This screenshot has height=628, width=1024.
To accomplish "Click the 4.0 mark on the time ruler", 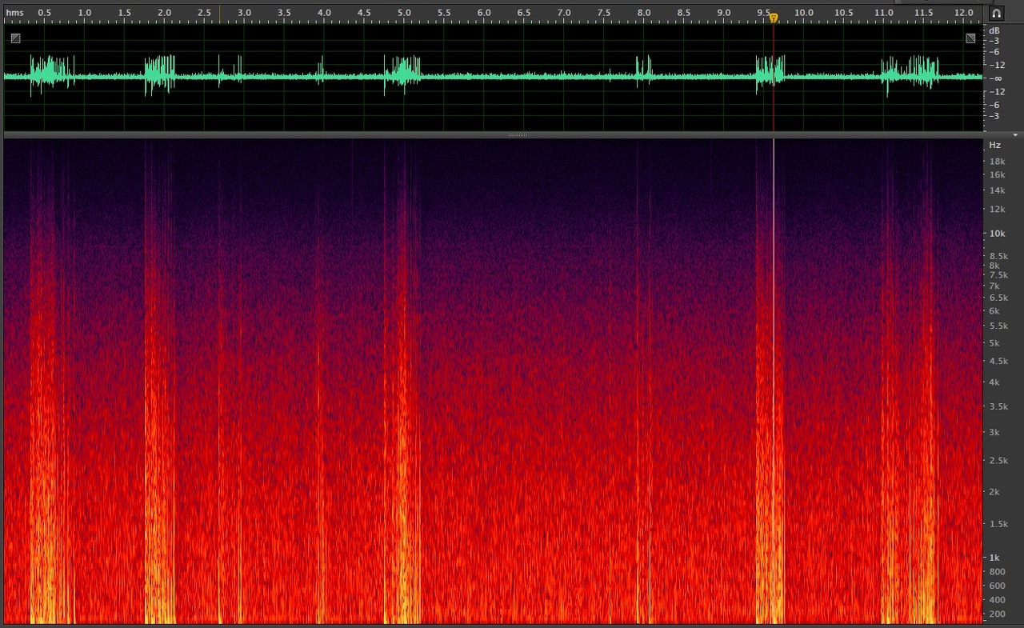I will (324, 14).
